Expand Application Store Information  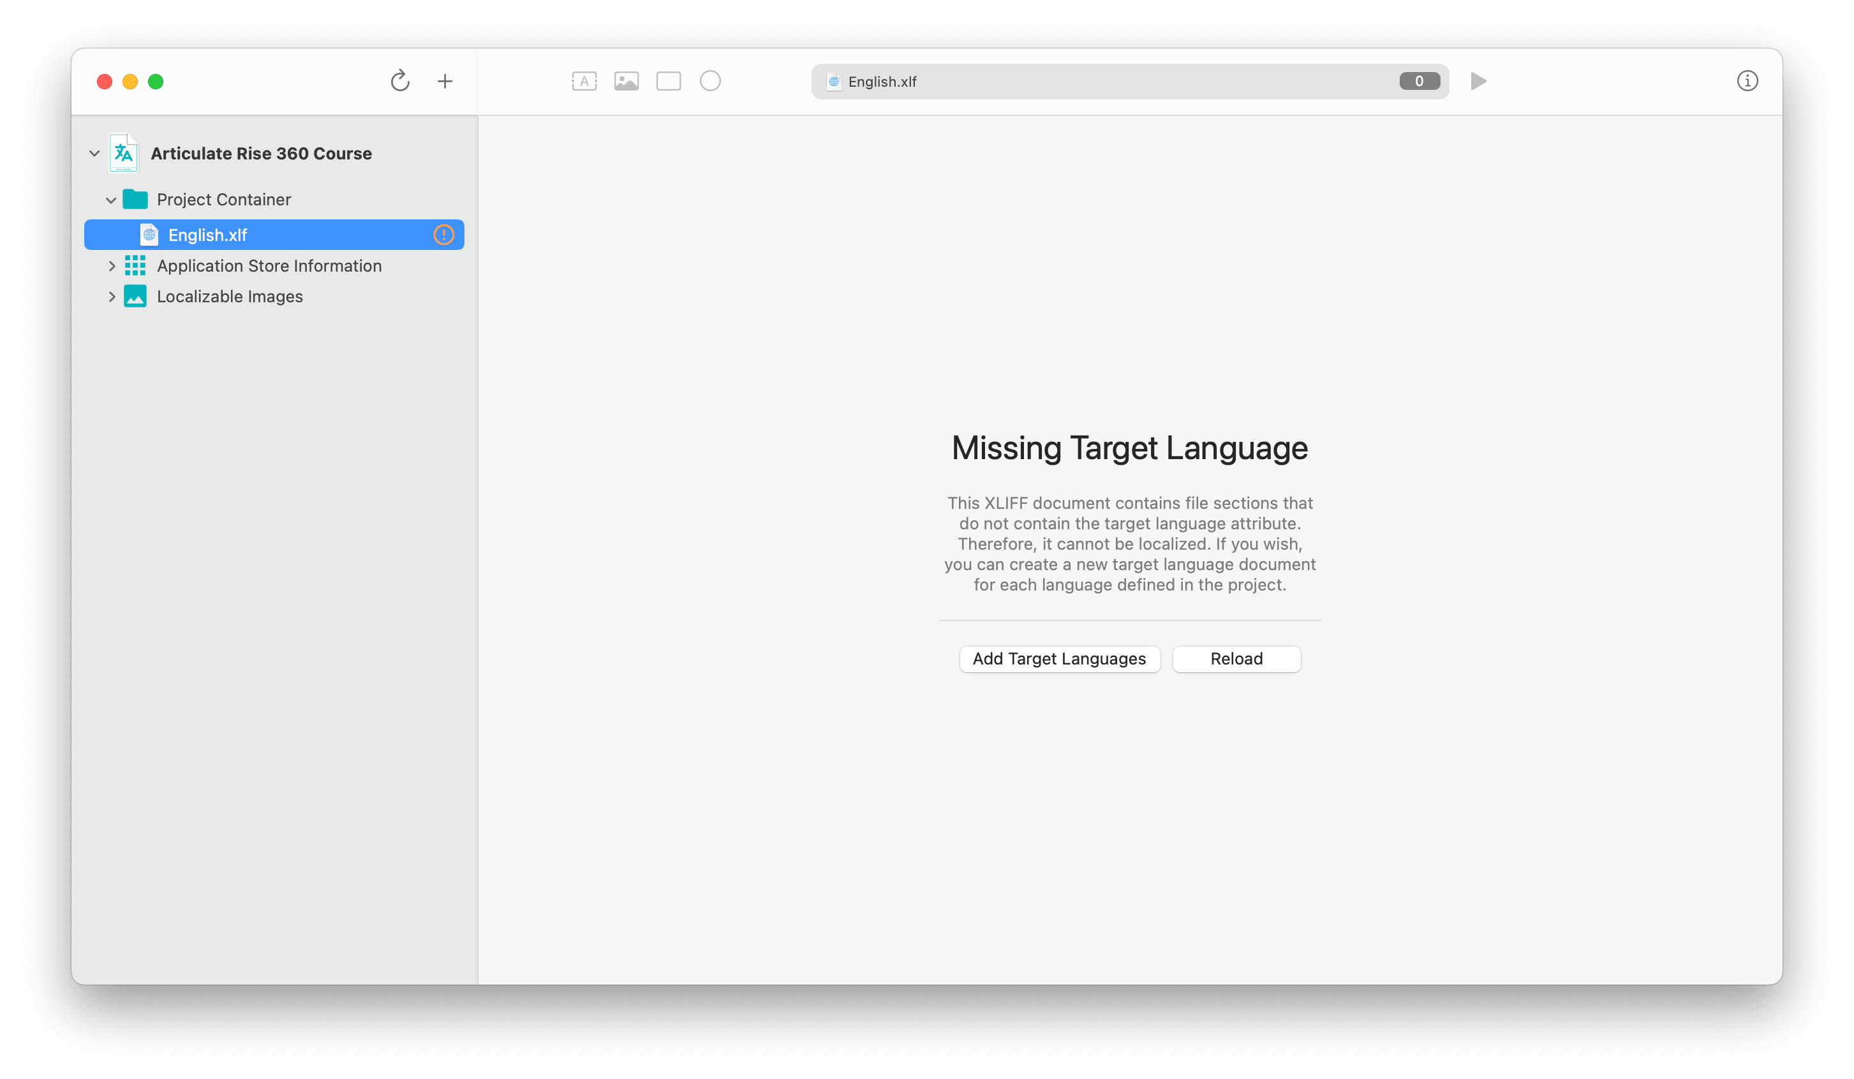coord(112,265)
